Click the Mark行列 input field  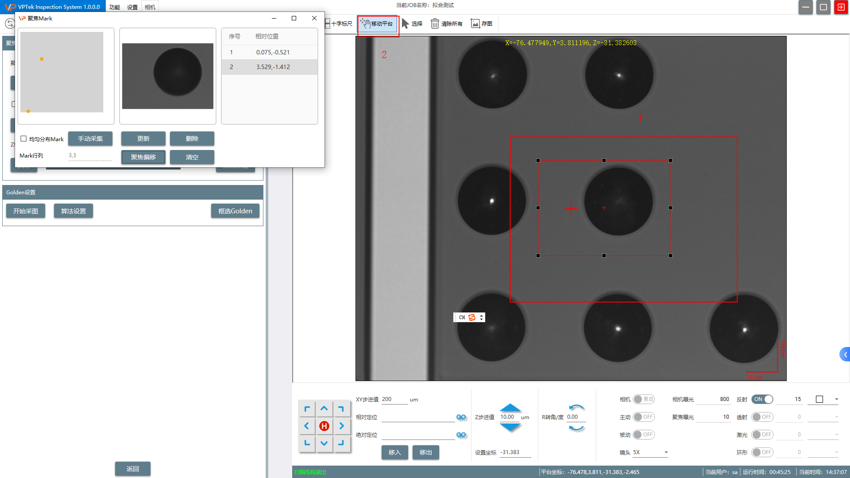point(90,155)
